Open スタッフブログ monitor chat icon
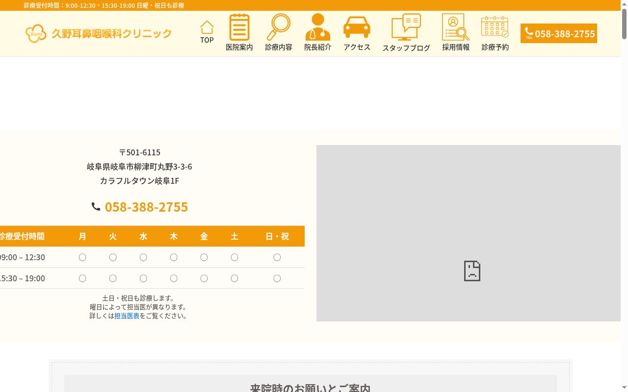Viewport: 628px width, 392px height. click(x=406, y=27)
